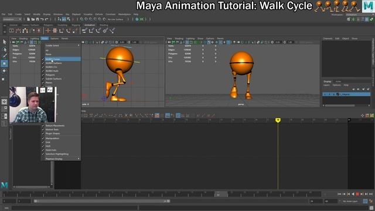Click the playback range slider bar
This screenshot has width=375, height=211.
pyautogui.click(x=102, y=201)
